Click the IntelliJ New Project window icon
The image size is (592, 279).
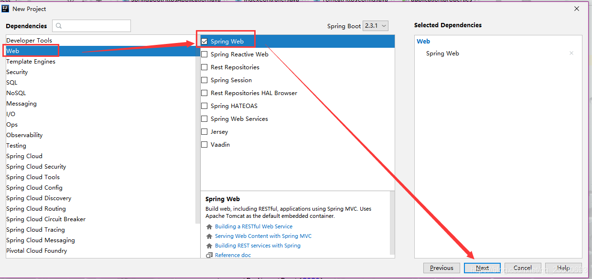pos(5,9)
